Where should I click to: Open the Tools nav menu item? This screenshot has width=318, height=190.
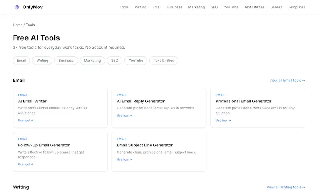[124, 7]
